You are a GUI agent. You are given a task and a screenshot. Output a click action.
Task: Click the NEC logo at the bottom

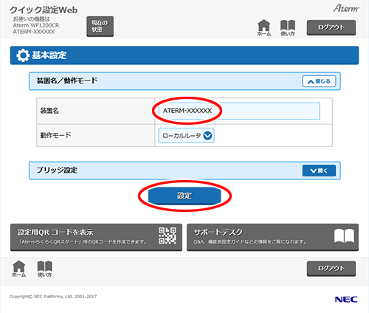[x=346, y=299]
